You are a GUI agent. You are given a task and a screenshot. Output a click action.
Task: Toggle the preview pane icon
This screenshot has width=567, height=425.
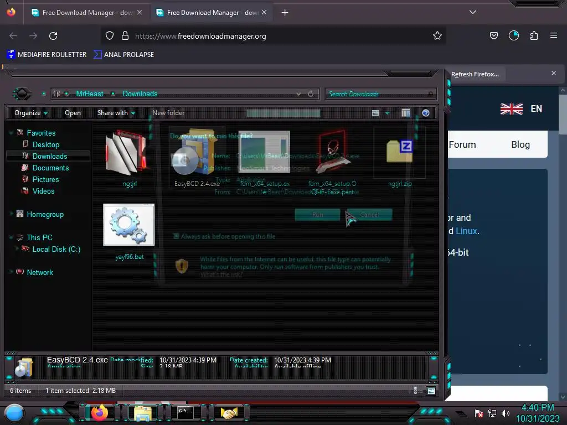[406, 113]
